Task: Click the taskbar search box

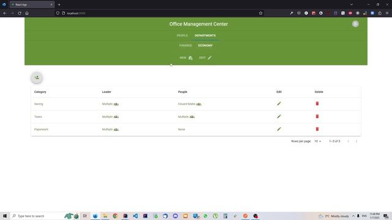Action: [45, 216]
